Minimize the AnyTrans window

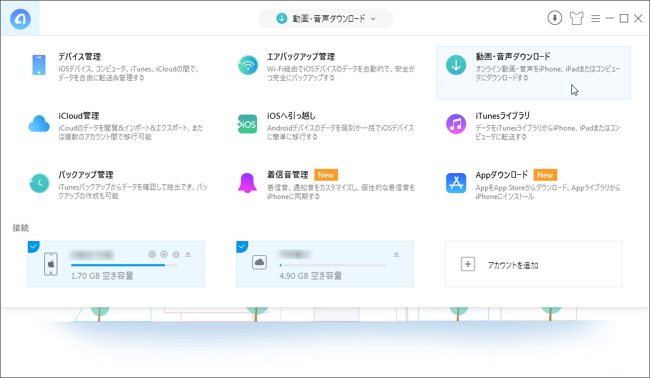coord(609,18)
